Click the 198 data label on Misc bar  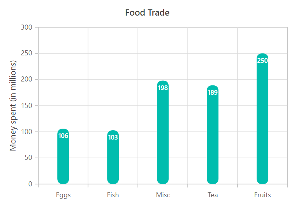click(x=163, y=88)
